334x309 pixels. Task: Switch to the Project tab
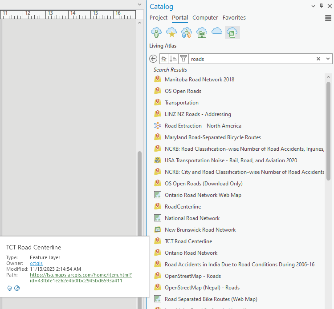tap(159, 18)
